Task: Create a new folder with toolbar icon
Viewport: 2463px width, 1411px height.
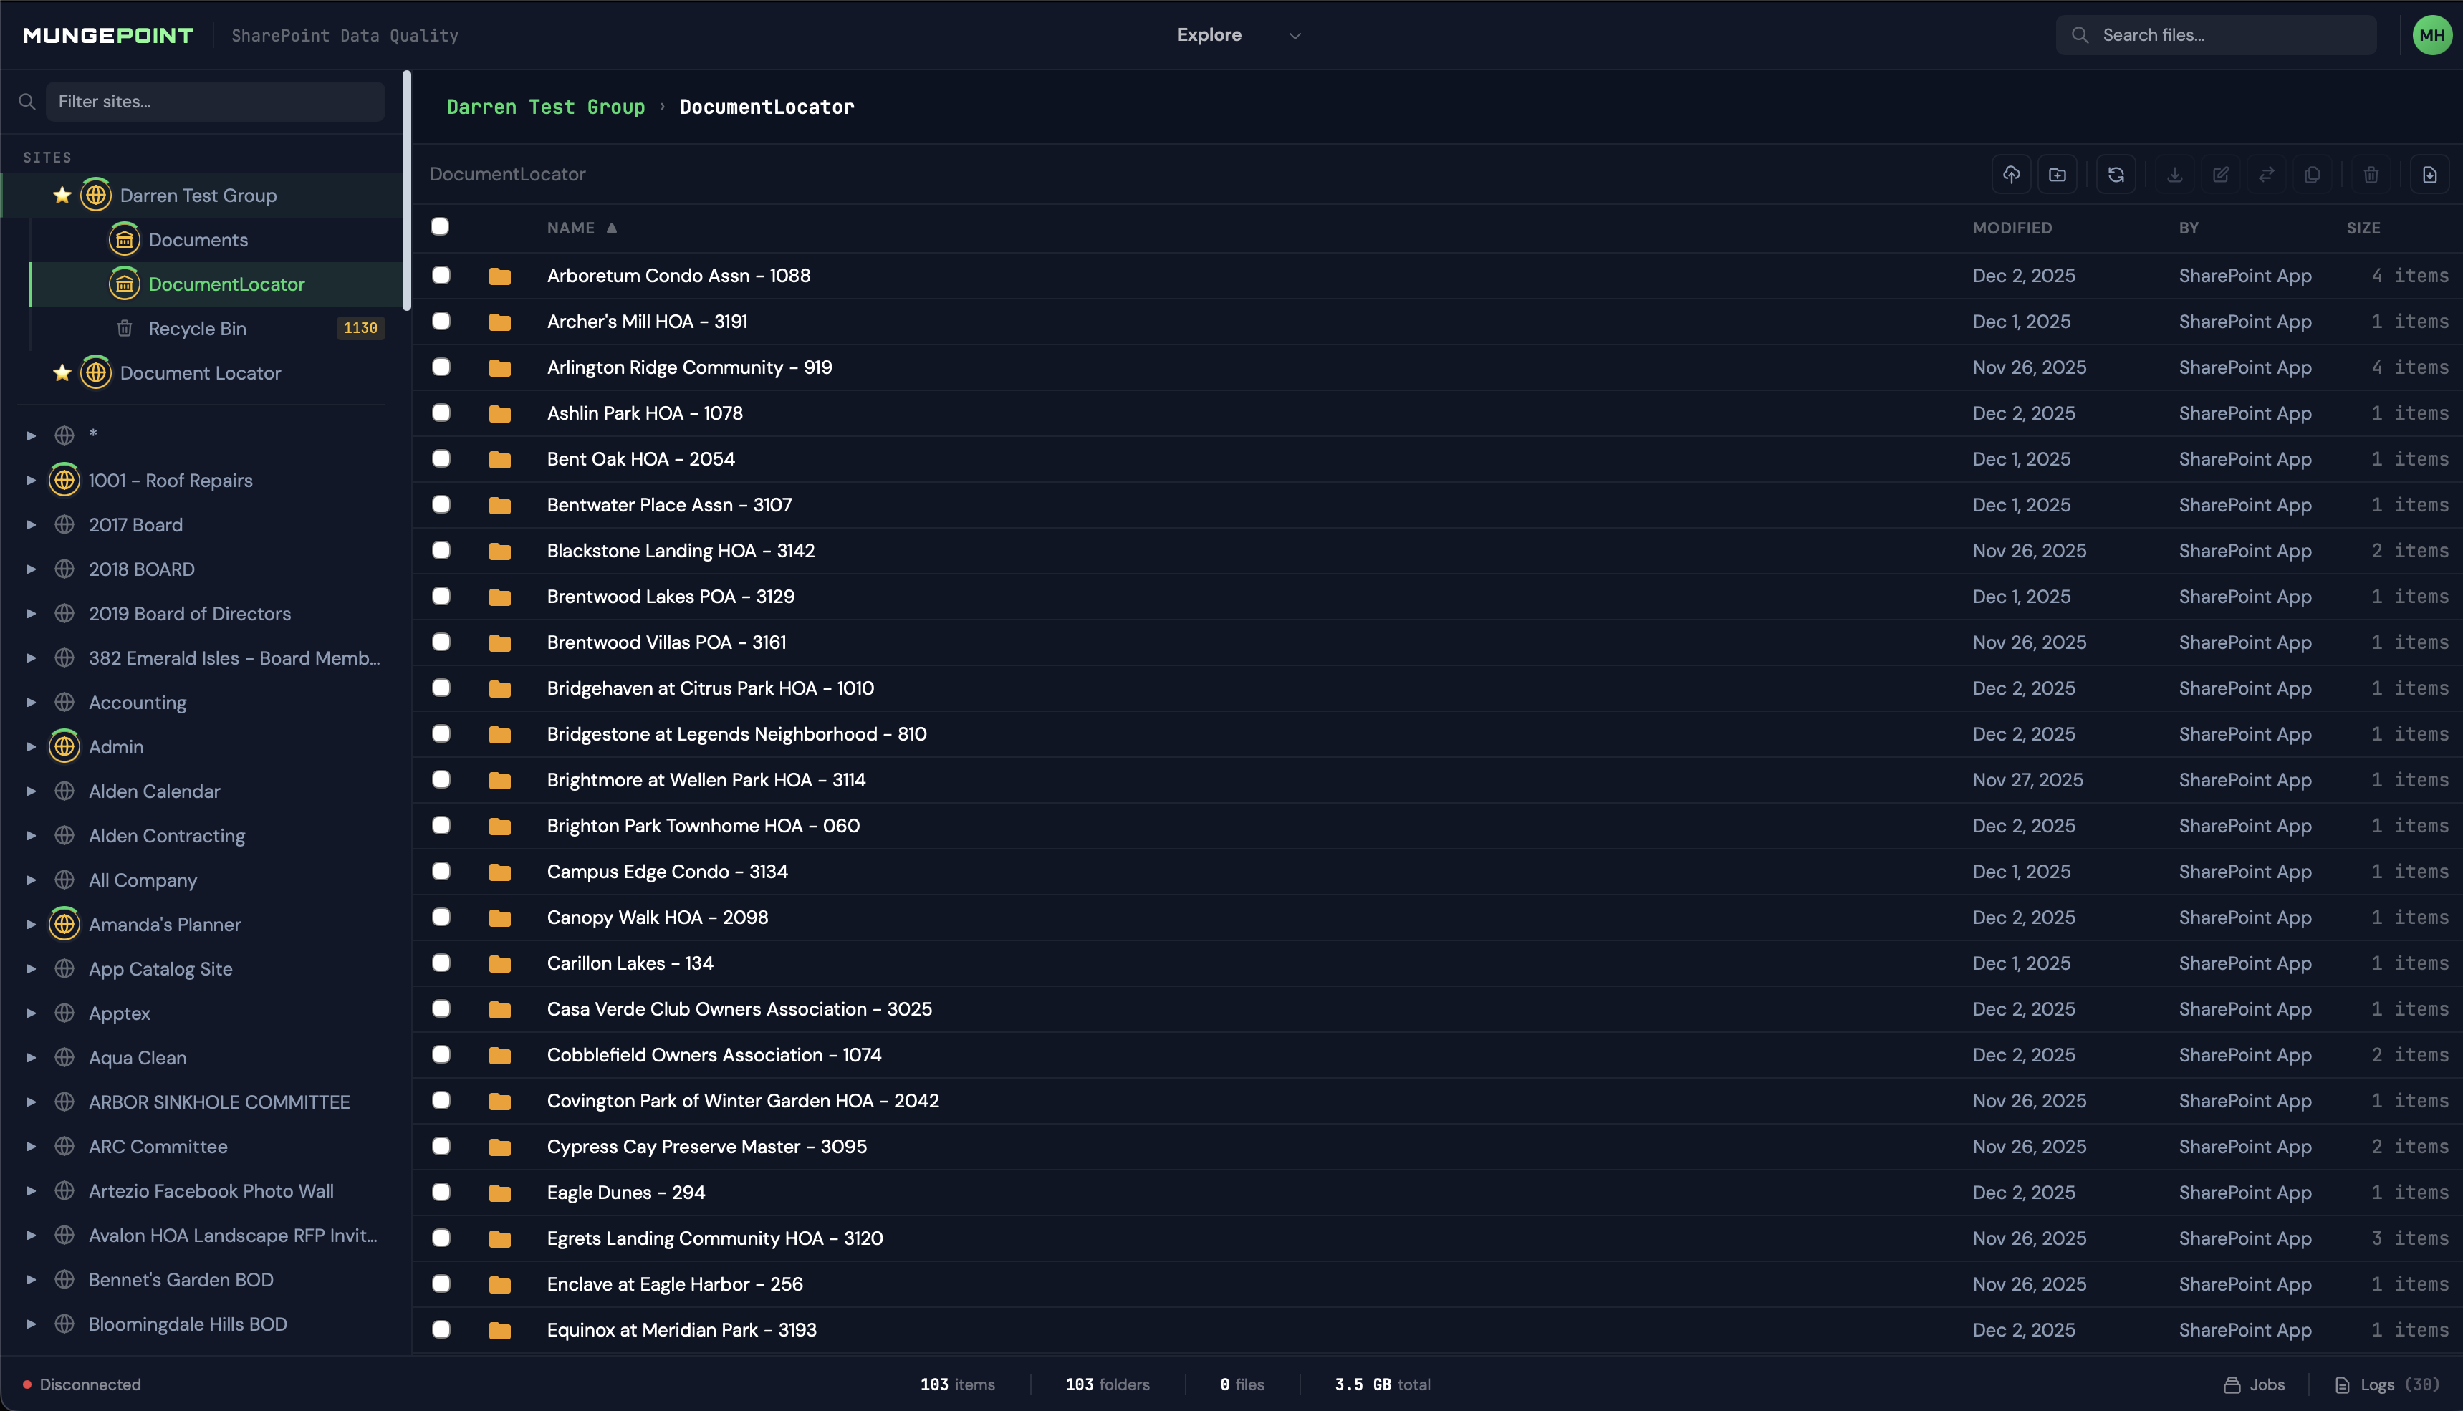Action: point(2057,175)
